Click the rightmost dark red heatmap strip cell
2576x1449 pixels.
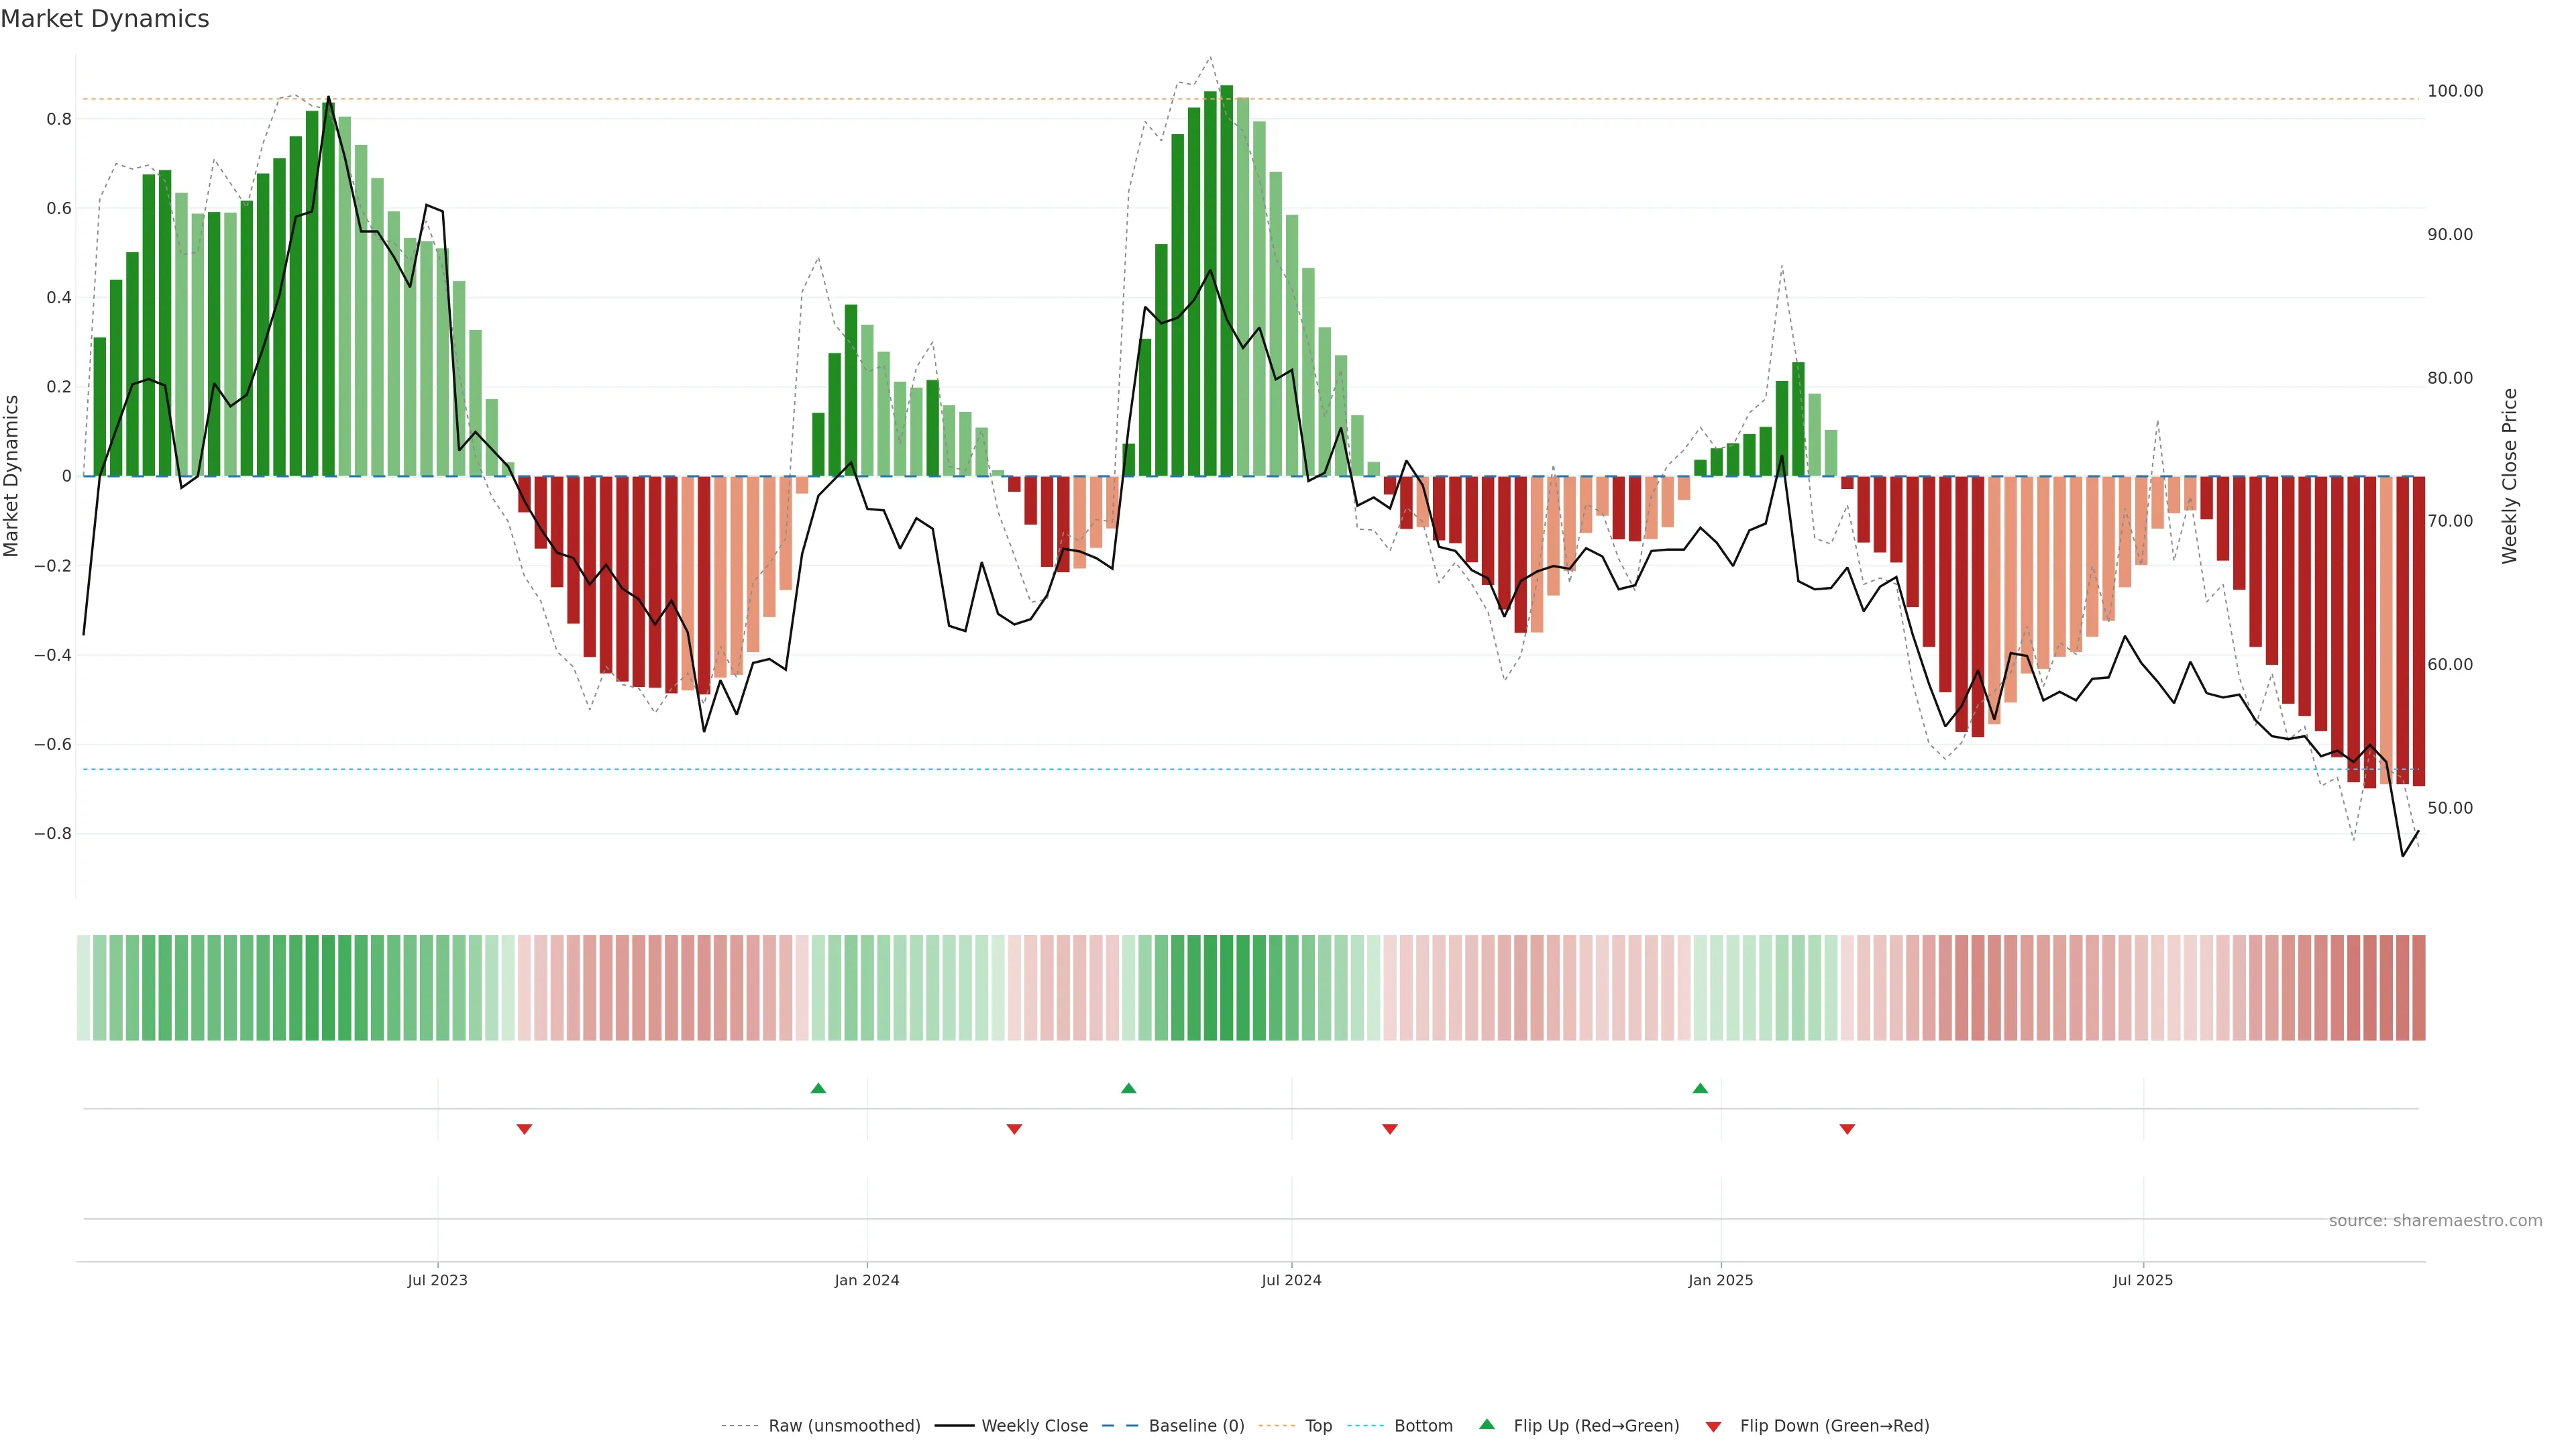point(2418,988)
